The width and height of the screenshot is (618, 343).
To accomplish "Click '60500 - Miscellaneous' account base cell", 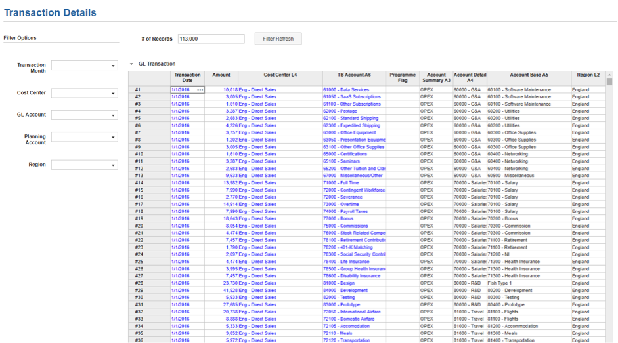I will (529, 176).
